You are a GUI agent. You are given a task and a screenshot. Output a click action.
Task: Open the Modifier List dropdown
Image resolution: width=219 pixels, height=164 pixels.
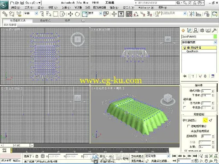coord(215,42)
